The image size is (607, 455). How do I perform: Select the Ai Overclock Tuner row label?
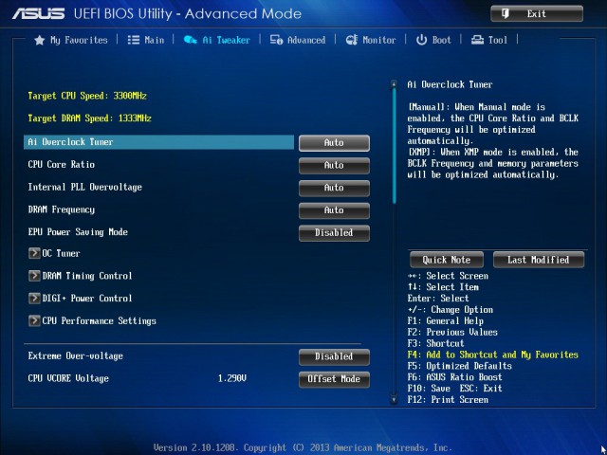click(x=70, y=142)
